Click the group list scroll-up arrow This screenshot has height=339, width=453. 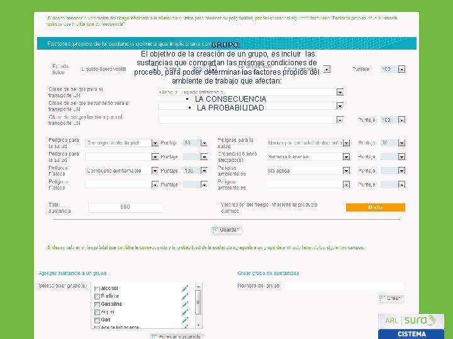coord(198,286)
